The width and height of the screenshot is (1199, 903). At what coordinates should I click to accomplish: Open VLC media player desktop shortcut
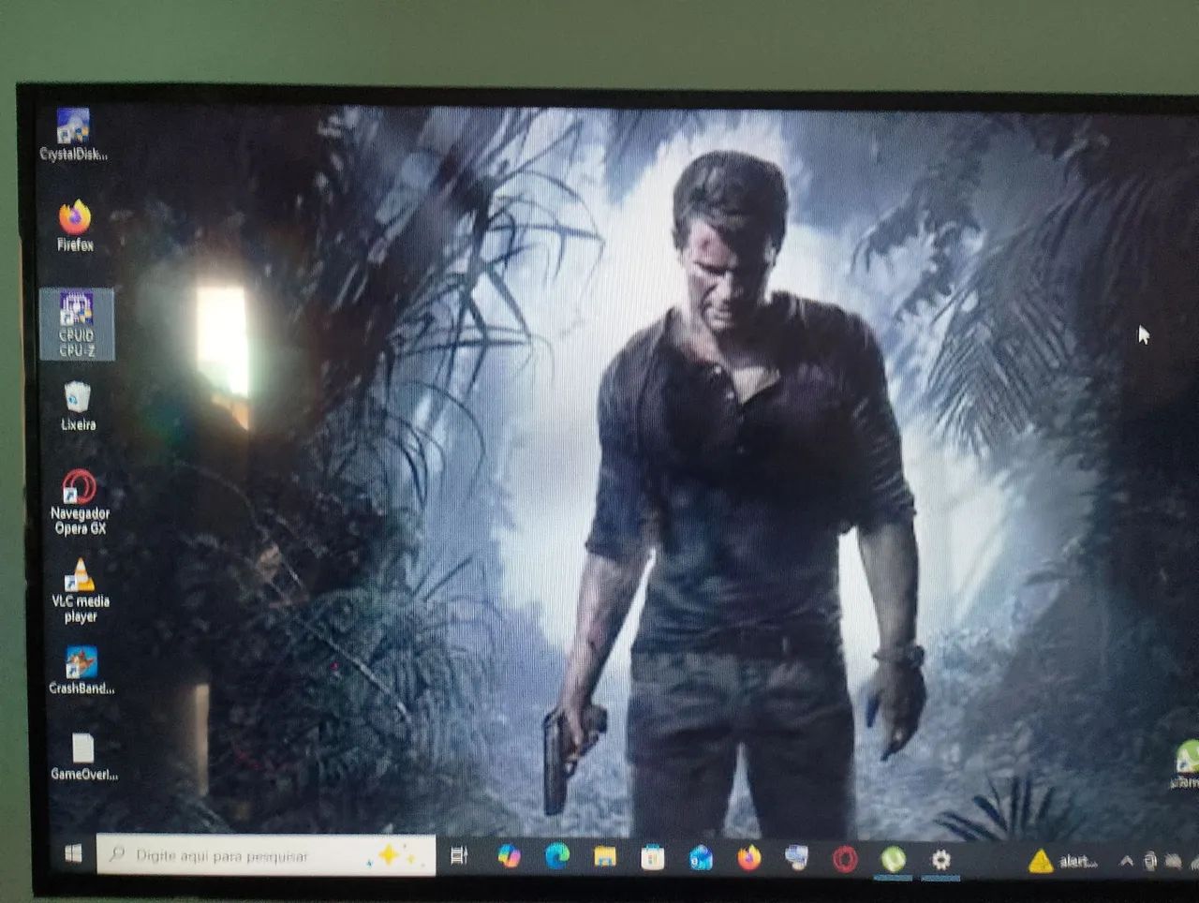point(81,591)
